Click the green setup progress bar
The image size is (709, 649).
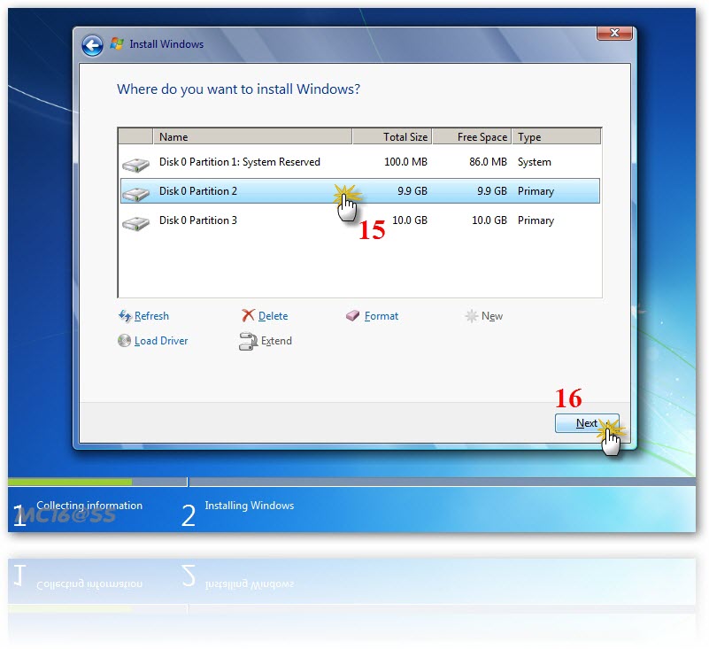pyautogui.click(x=70, y=483)
